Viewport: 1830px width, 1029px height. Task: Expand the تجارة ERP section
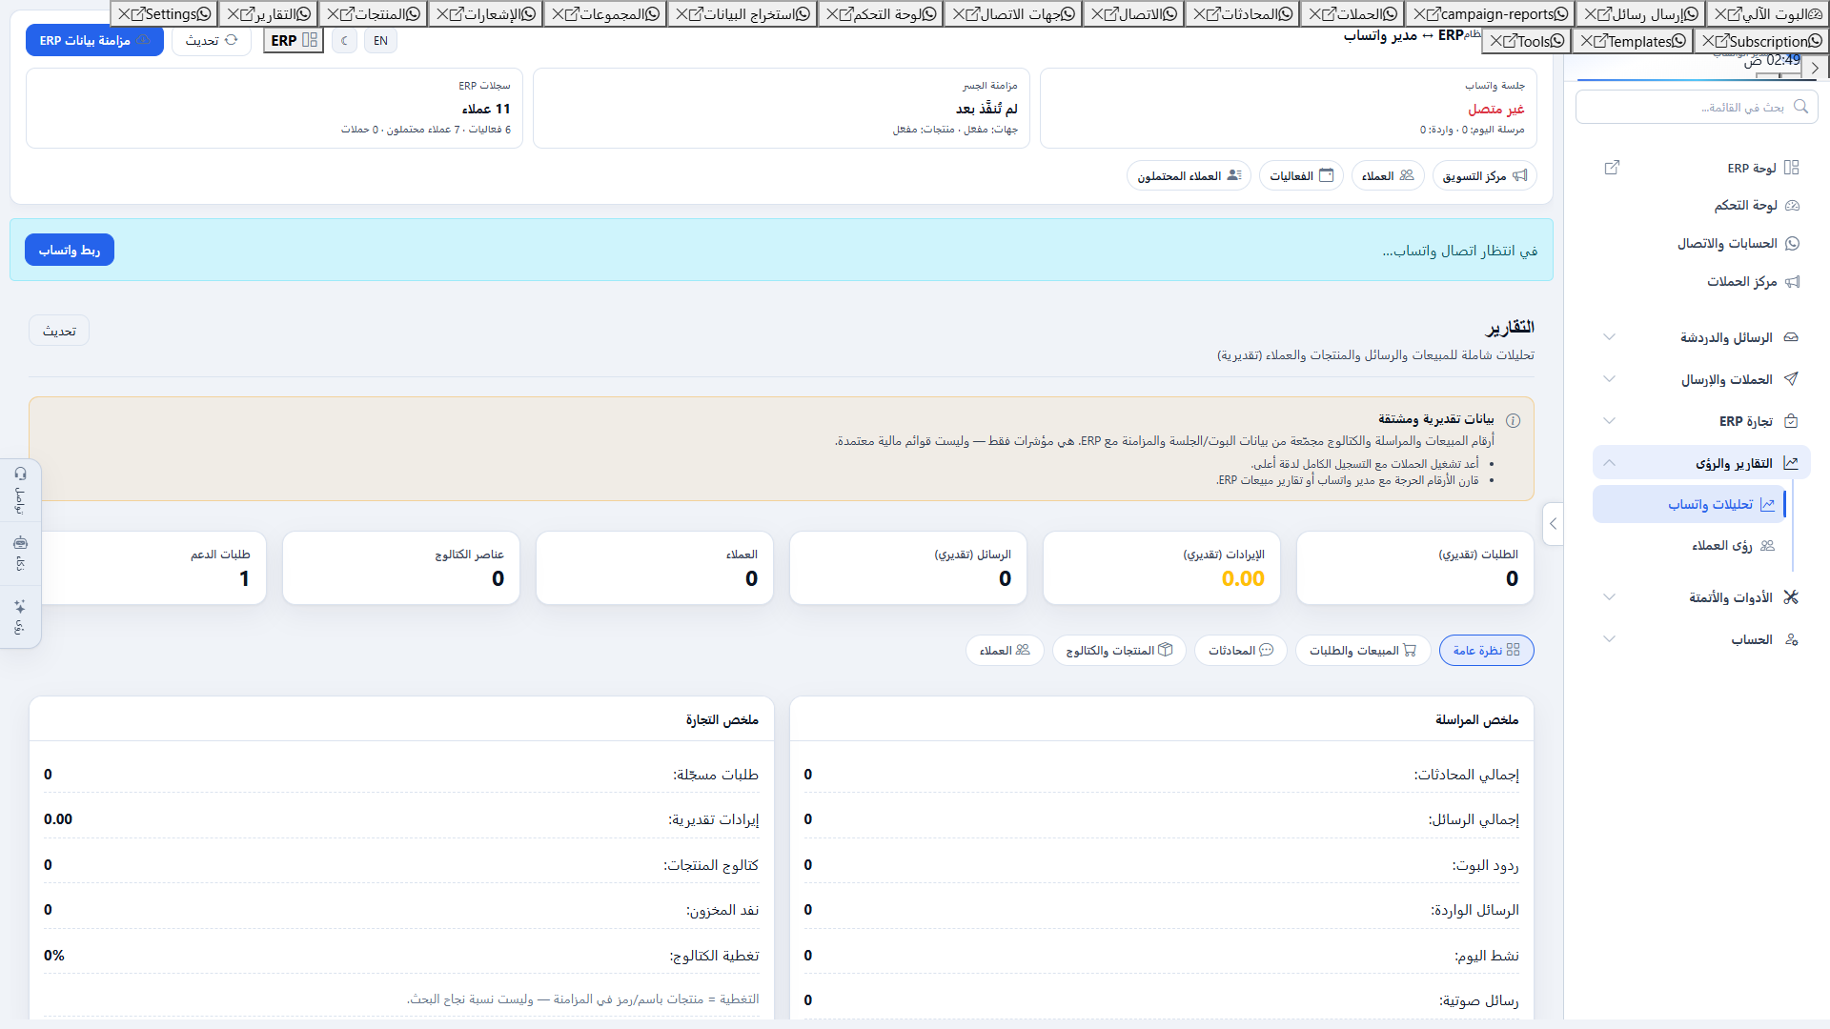1702,421
